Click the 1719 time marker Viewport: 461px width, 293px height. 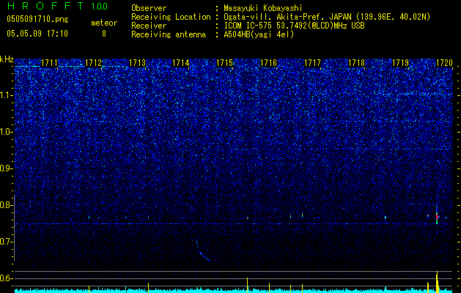tap(400, 63)
